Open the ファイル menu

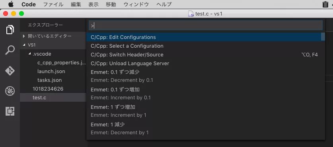53,4
